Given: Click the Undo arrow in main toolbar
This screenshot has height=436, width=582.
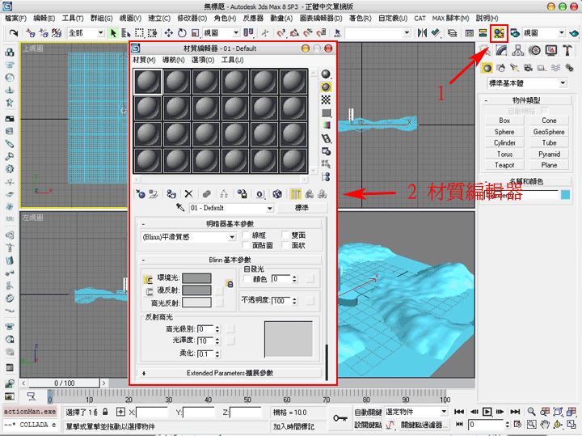Looking at the screenshot, I should pyautogui.click(x=14, y=33).
